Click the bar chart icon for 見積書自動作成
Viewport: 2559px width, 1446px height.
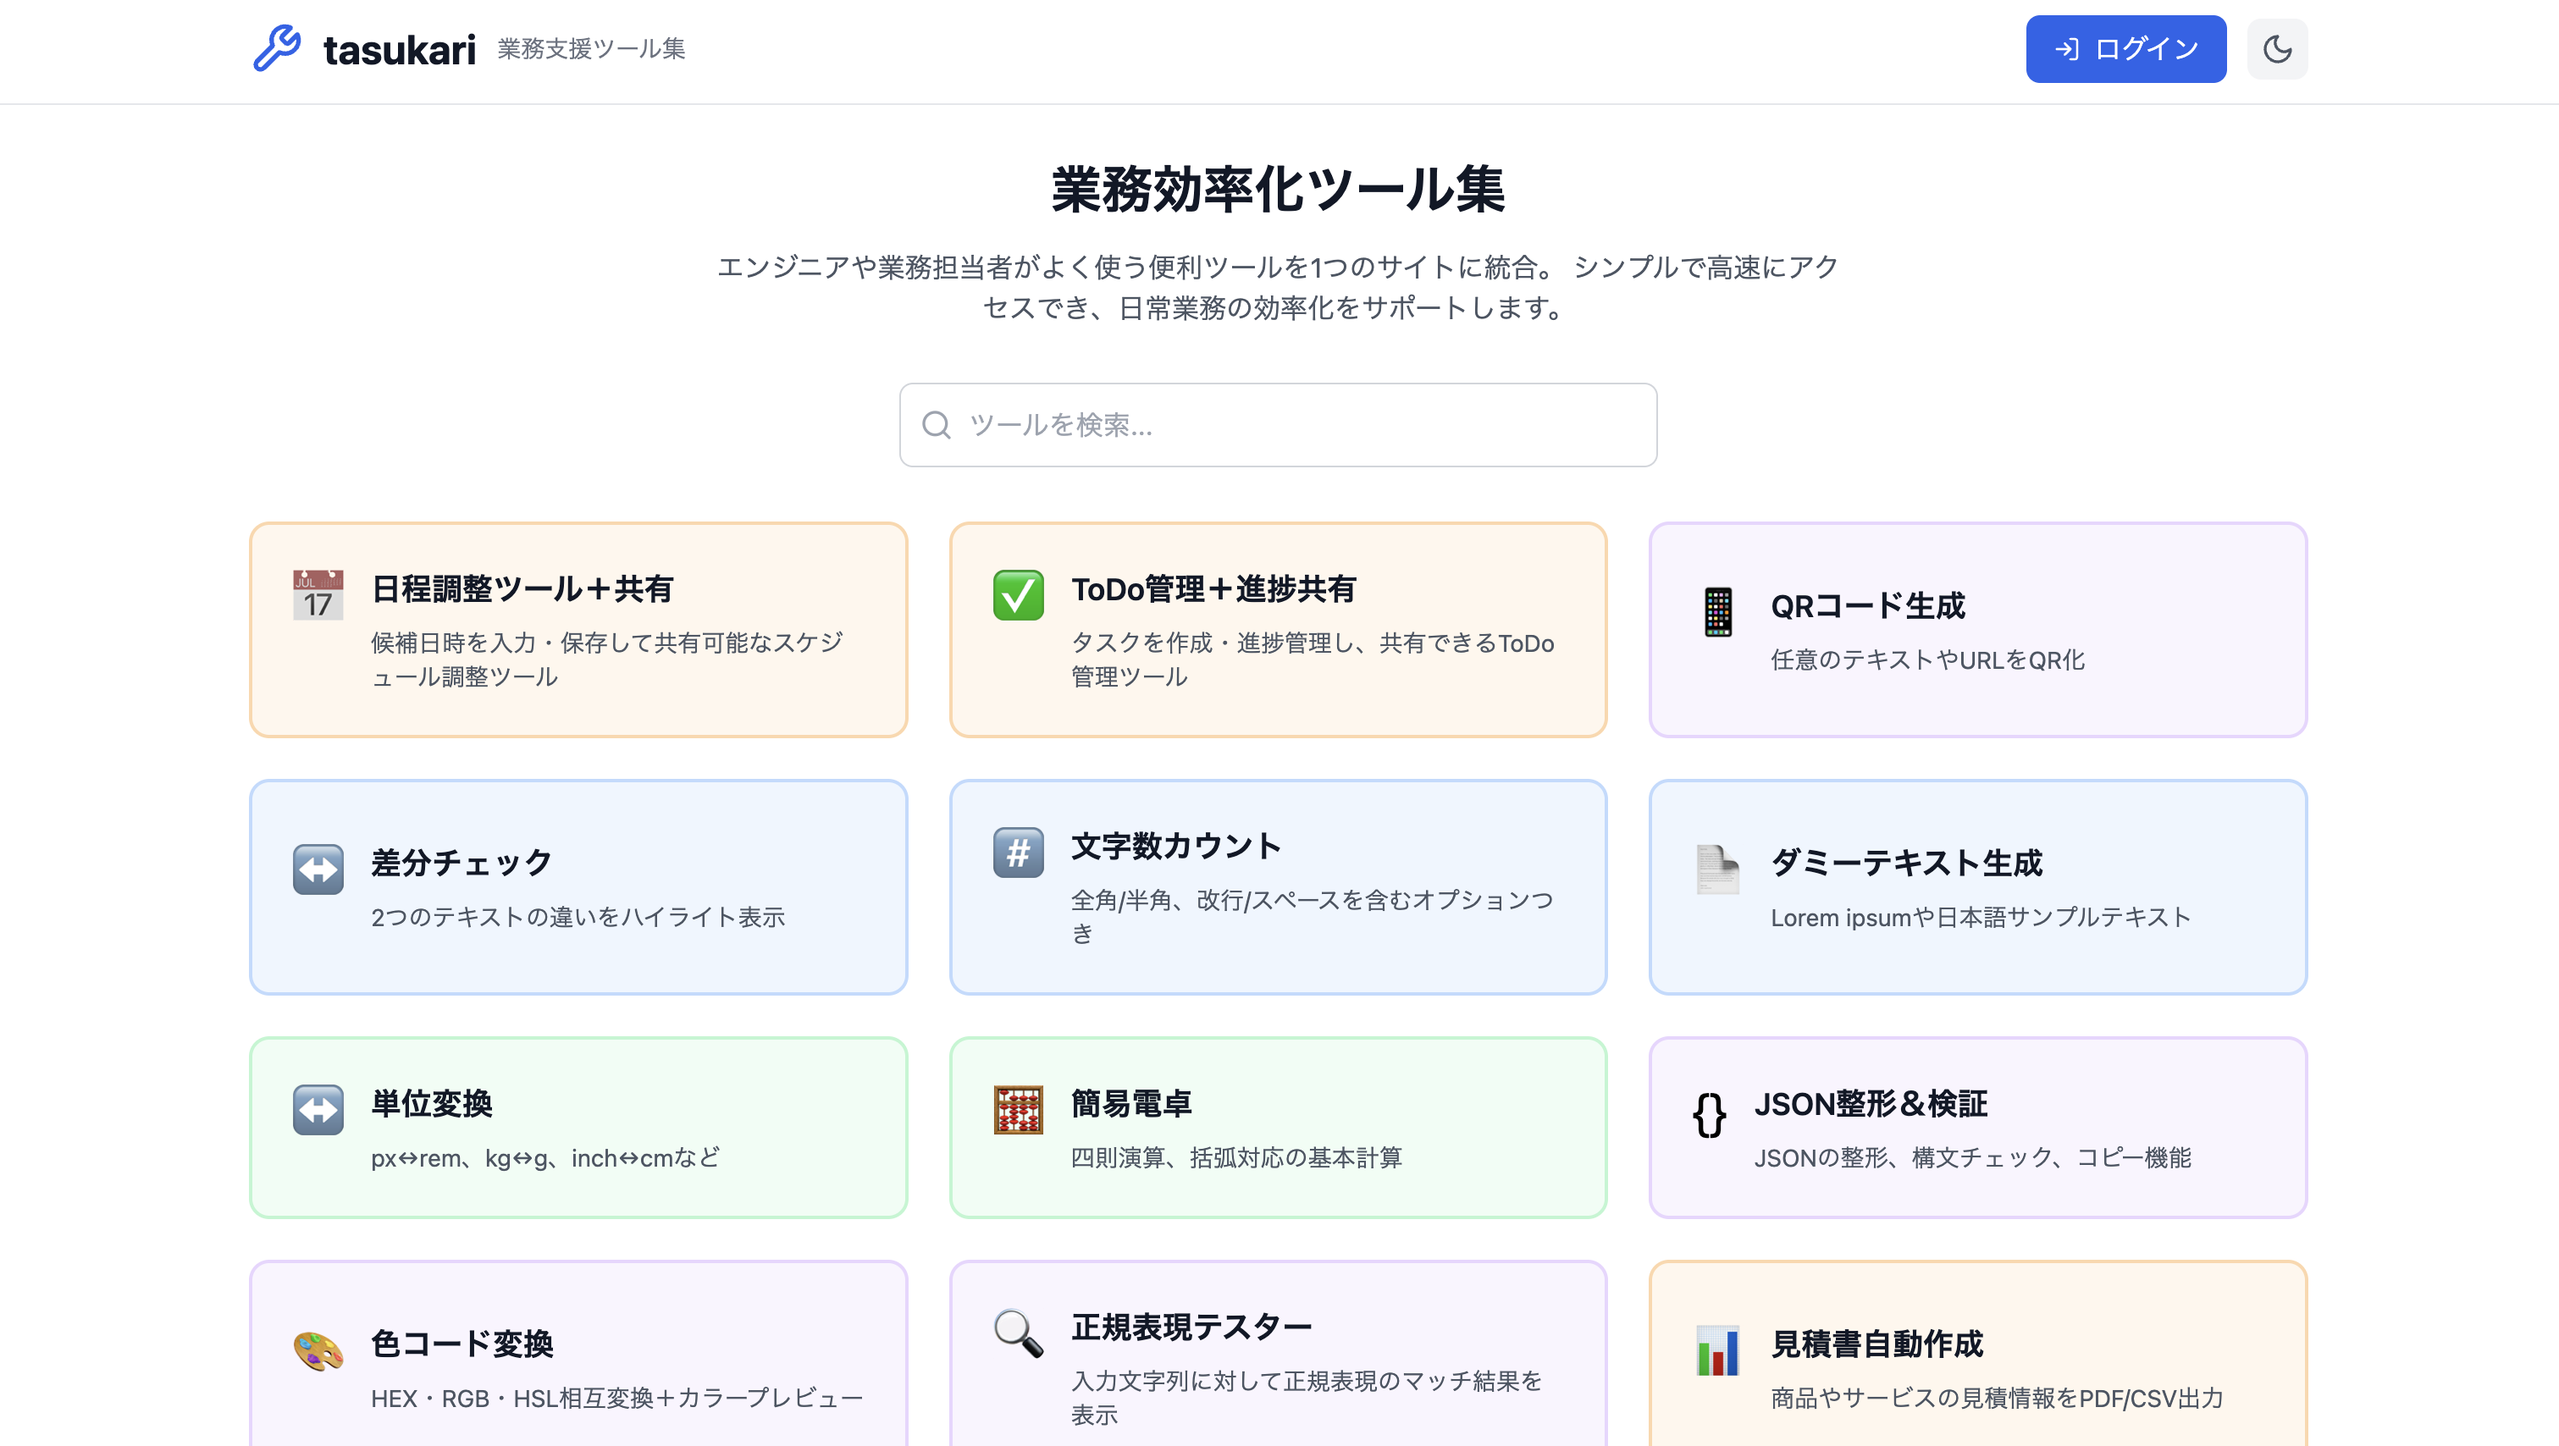[x=1717, y=1350]
